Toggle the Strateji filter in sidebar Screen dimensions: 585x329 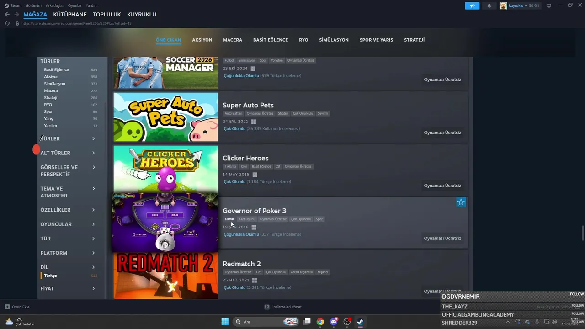70,98
